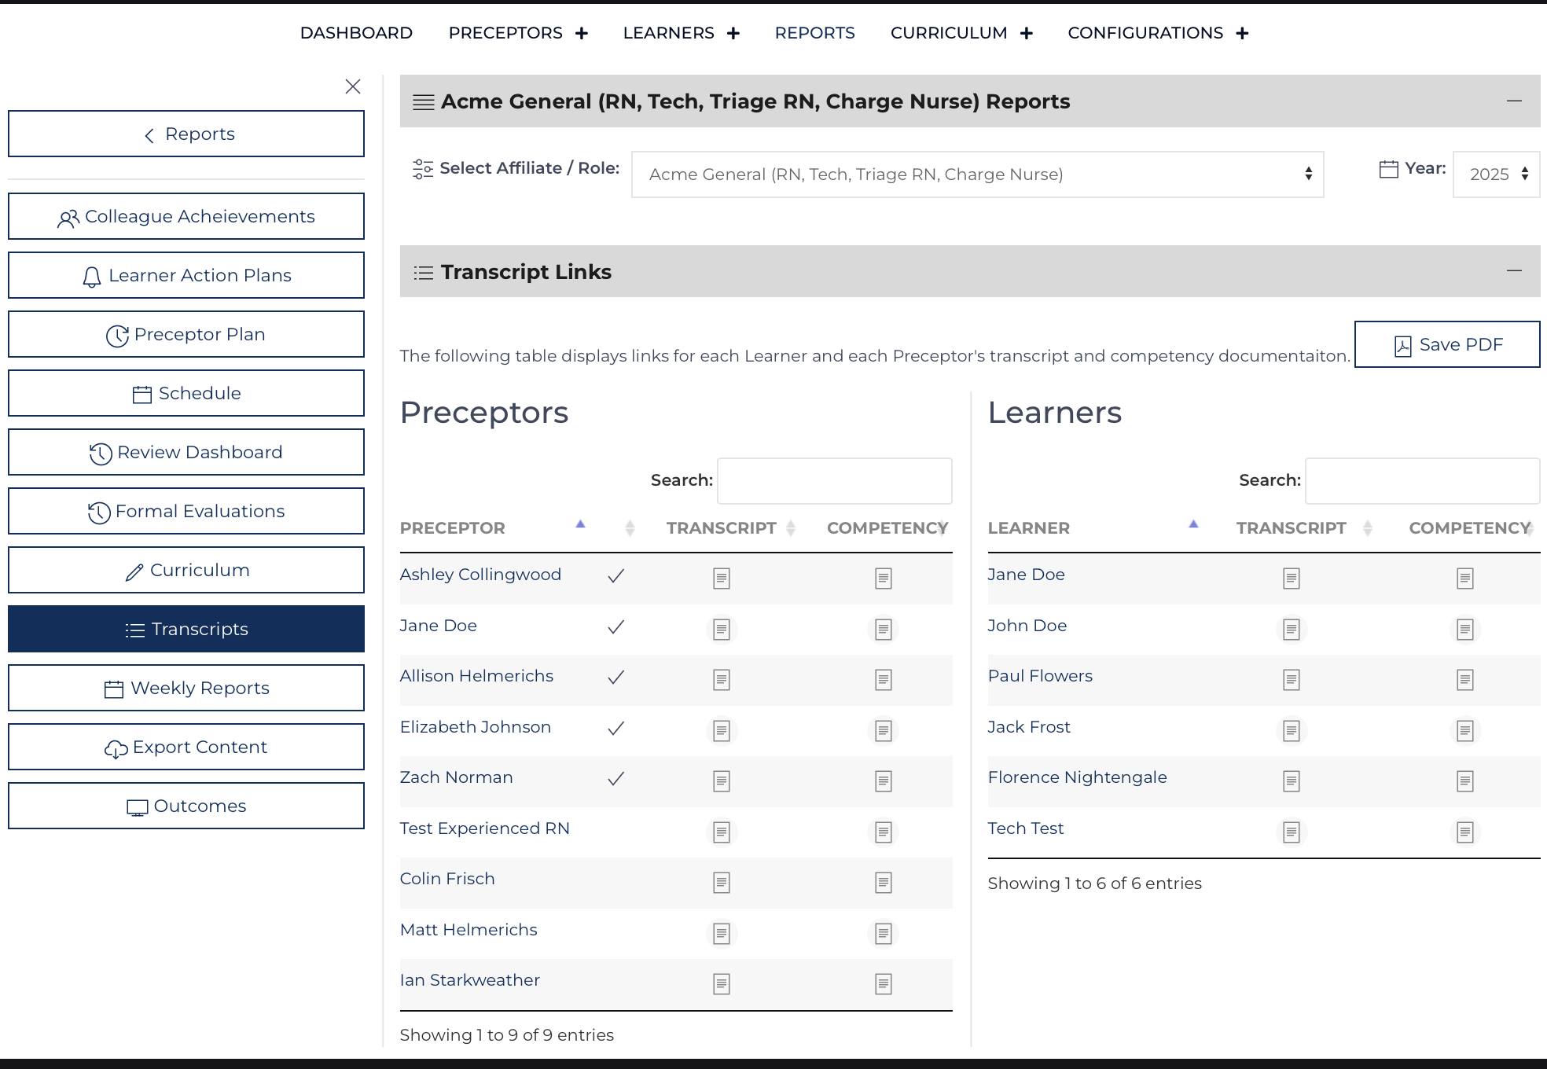Open the Select Affiliate / Role dropdown
The width and height of the screenshot is (1547, 1069).
coord(977,174)
